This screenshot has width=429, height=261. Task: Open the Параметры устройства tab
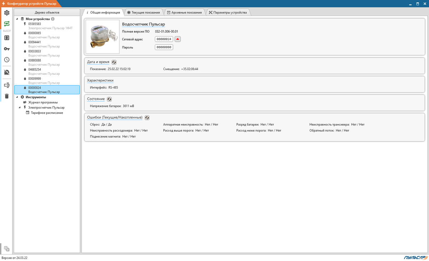[x=228, y=12]
